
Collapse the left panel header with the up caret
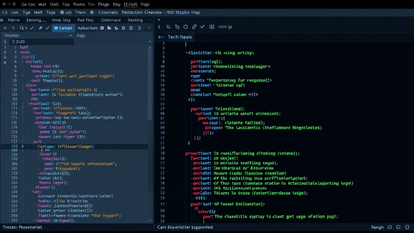pos(71,36)
